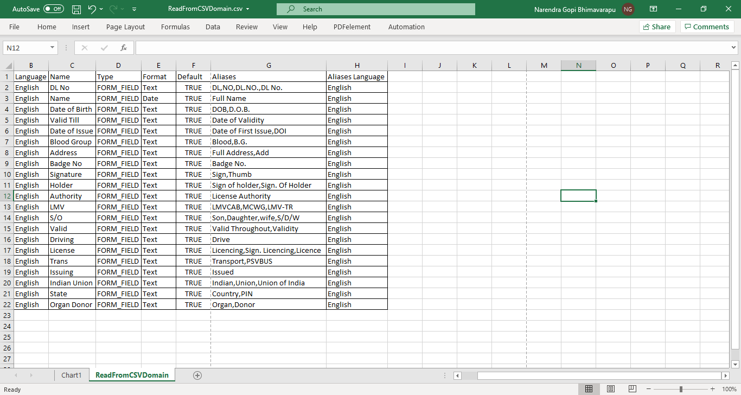Open the Comments button

click(706, 27)
